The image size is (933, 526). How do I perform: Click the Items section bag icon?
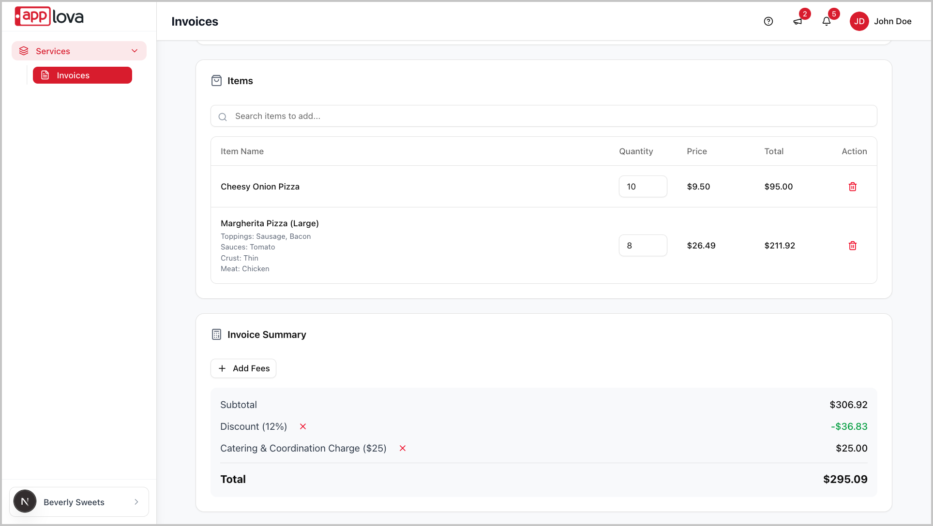pyautogui.click(x=217, y=81)
